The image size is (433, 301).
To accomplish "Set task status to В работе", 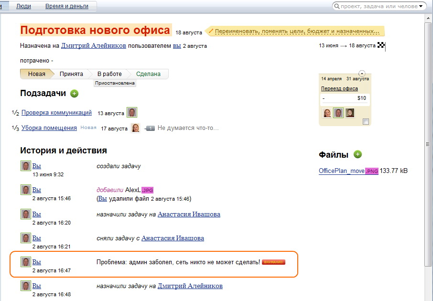I will [x=109, y=74].
